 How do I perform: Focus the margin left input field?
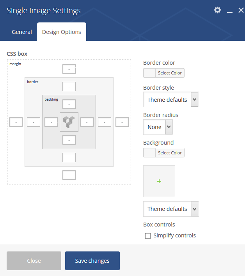click(16, 122)
